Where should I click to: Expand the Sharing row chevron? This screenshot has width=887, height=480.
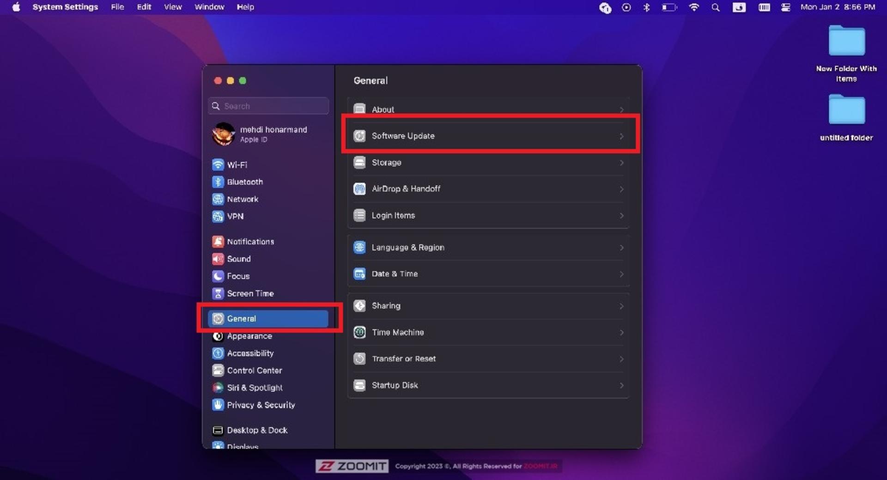pyautogui.click(x=621, y=306)
